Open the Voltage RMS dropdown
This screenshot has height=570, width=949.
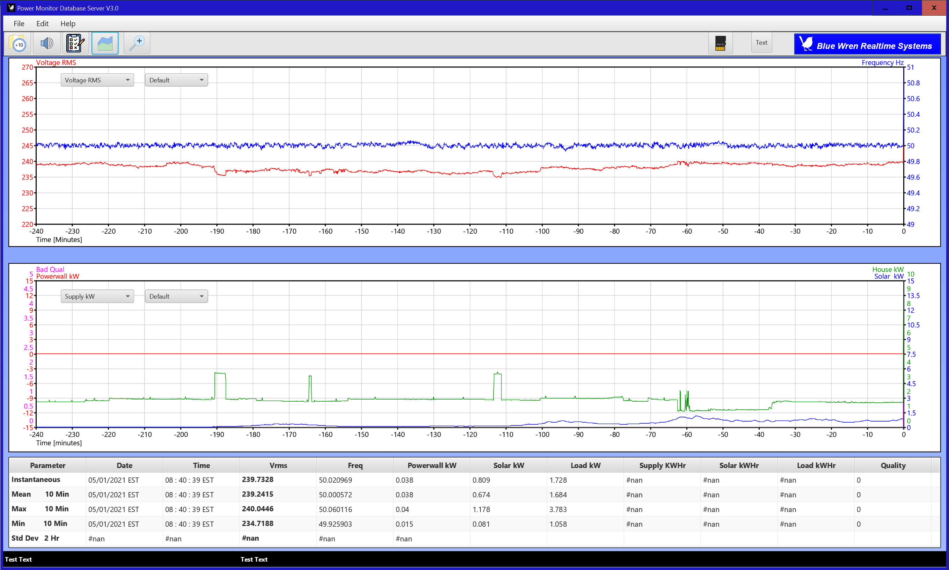point(97,80)
